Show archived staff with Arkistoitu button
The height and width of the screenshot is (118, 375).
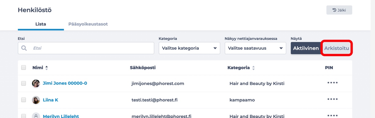point(337,48)
